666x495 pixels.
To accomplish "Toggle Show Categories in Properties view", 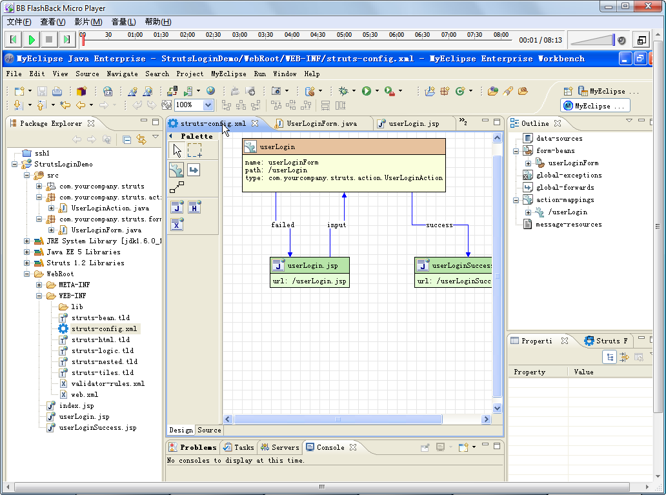I will (609, 358).
